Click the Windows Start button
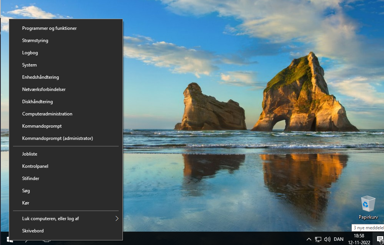Image resolution: width=384 pixels, height=245 pixels. click(9, 240)
